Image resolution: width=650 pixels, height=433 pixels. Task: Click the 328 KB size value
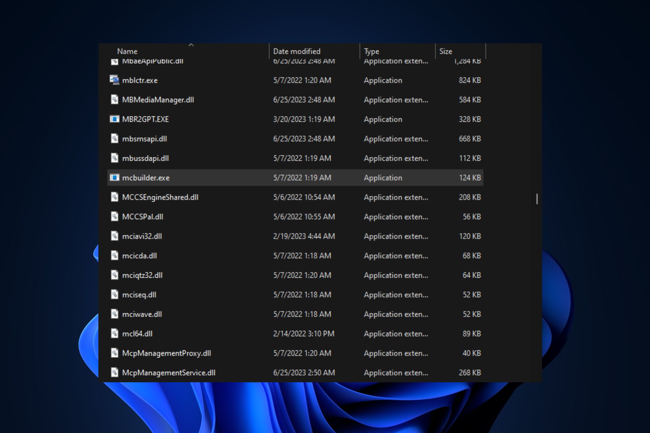point(470,119)
